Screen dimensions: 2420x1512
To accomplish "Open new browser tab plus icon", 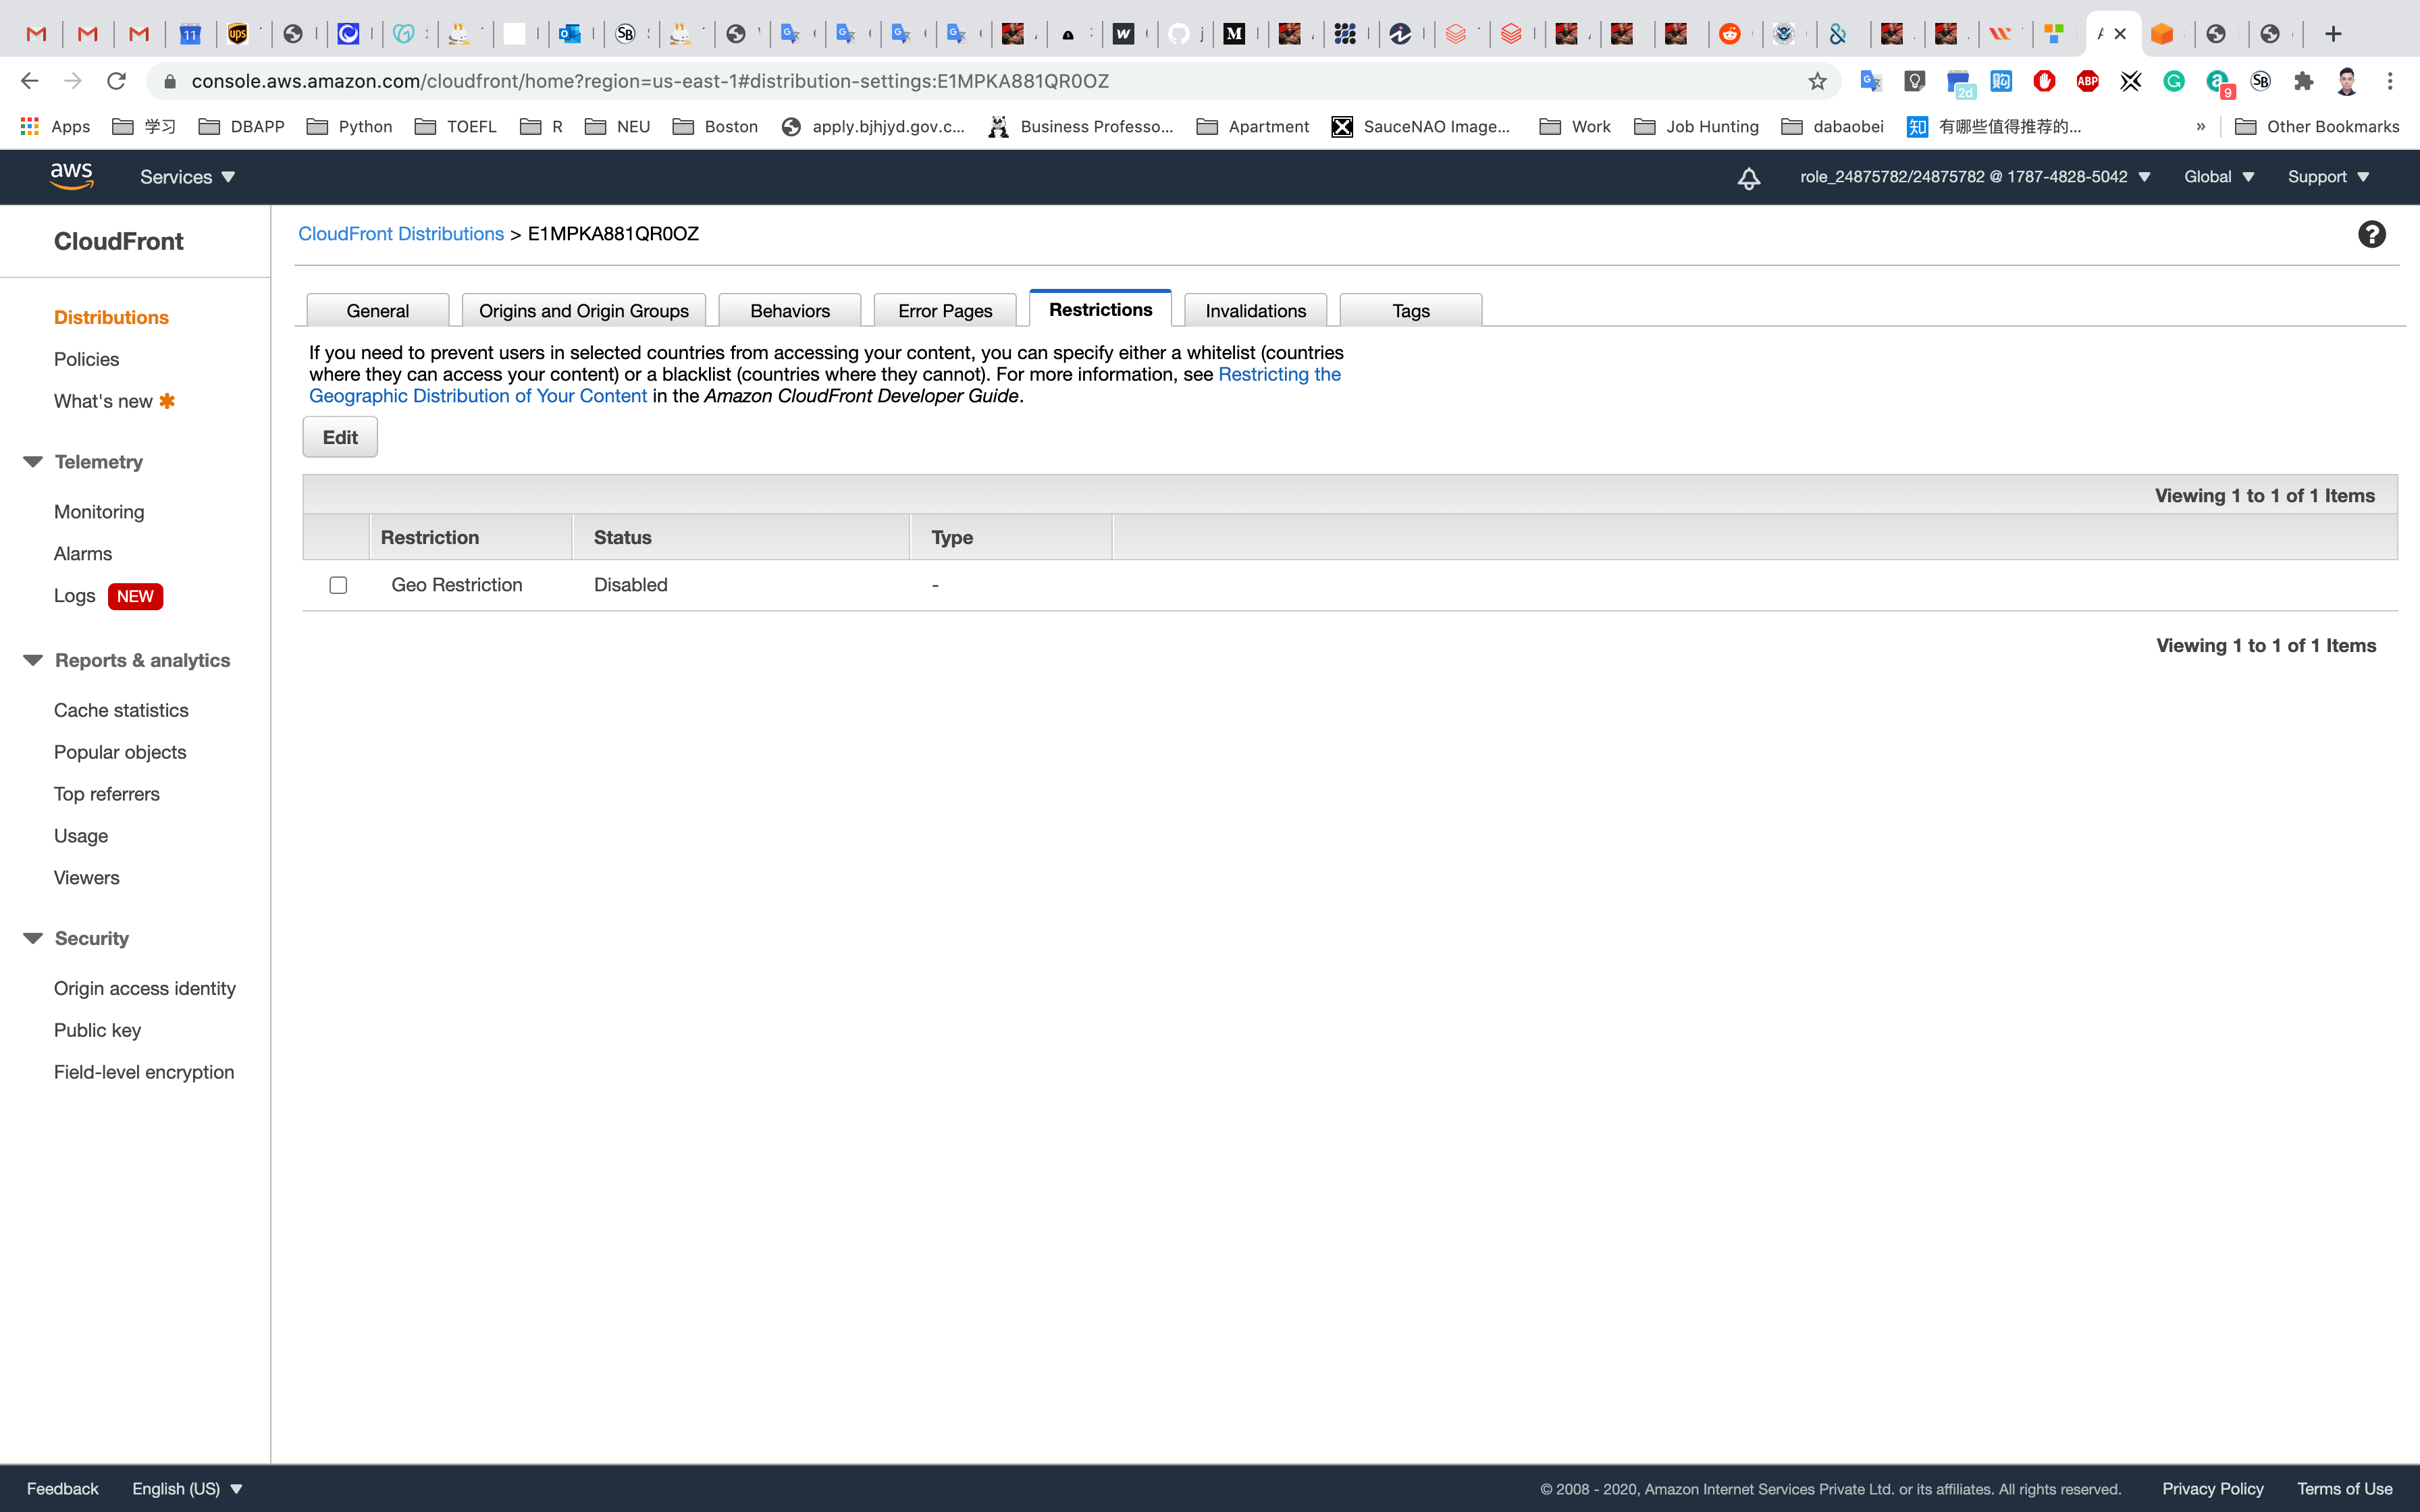I will click(x=2333, y=34).
